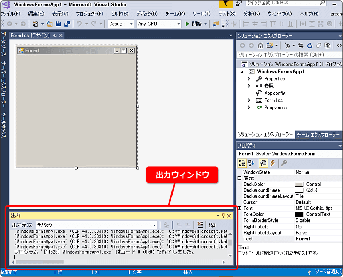Viewport: 343px width, 277px height.
Task: Click the Find in Files icon
Action: click(x=216, y=24)
